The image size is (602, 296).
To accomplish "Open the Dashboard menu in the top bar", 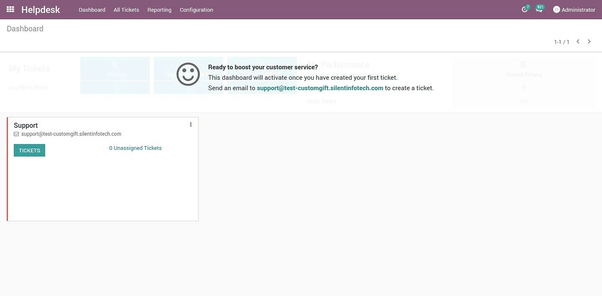I will pyautogui.click(x=92, y=10).
